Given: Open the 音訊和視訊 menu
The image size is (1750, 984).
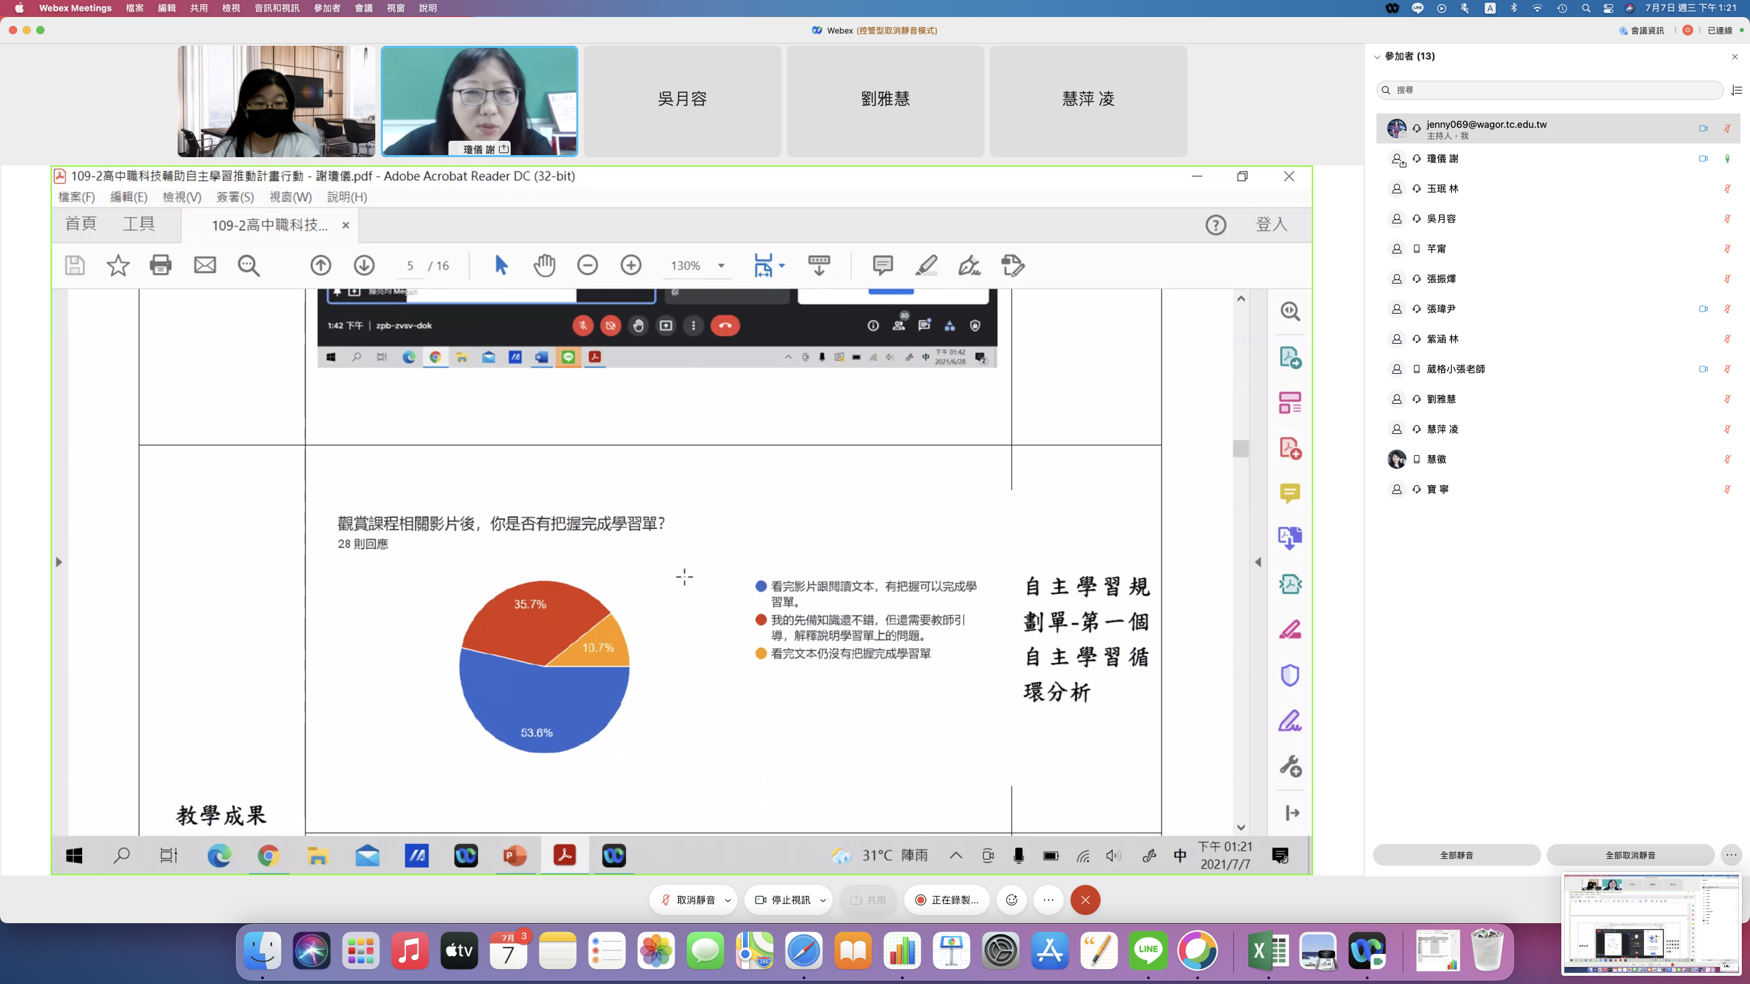Looking at the screenshot, I should tap(276, 8).
